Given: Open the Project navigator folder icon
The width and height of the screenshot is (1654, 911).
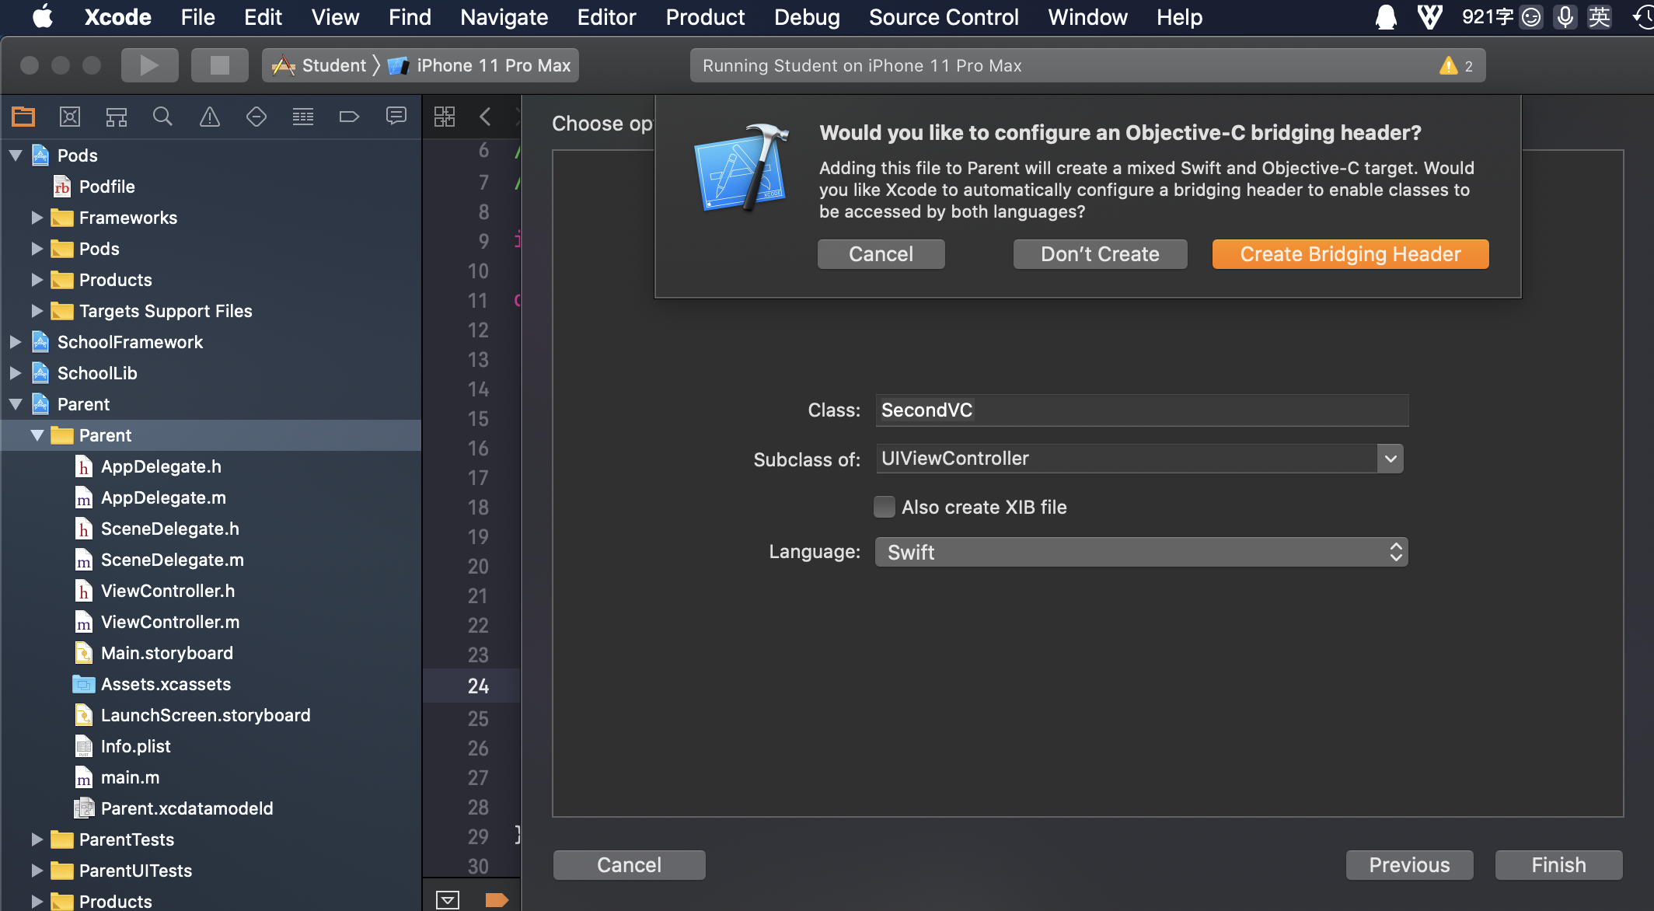Looking at the screenshot, I should (23, 117).
